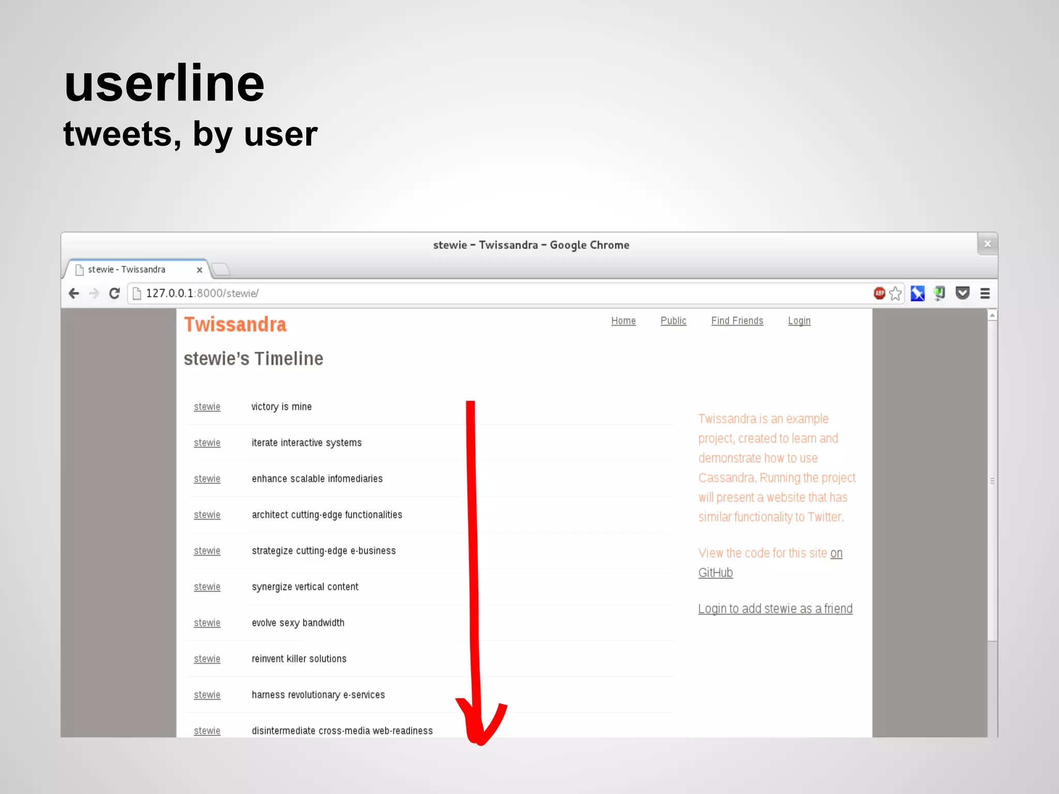
Task: Click the green extension icon
Action: pos(940,294)
